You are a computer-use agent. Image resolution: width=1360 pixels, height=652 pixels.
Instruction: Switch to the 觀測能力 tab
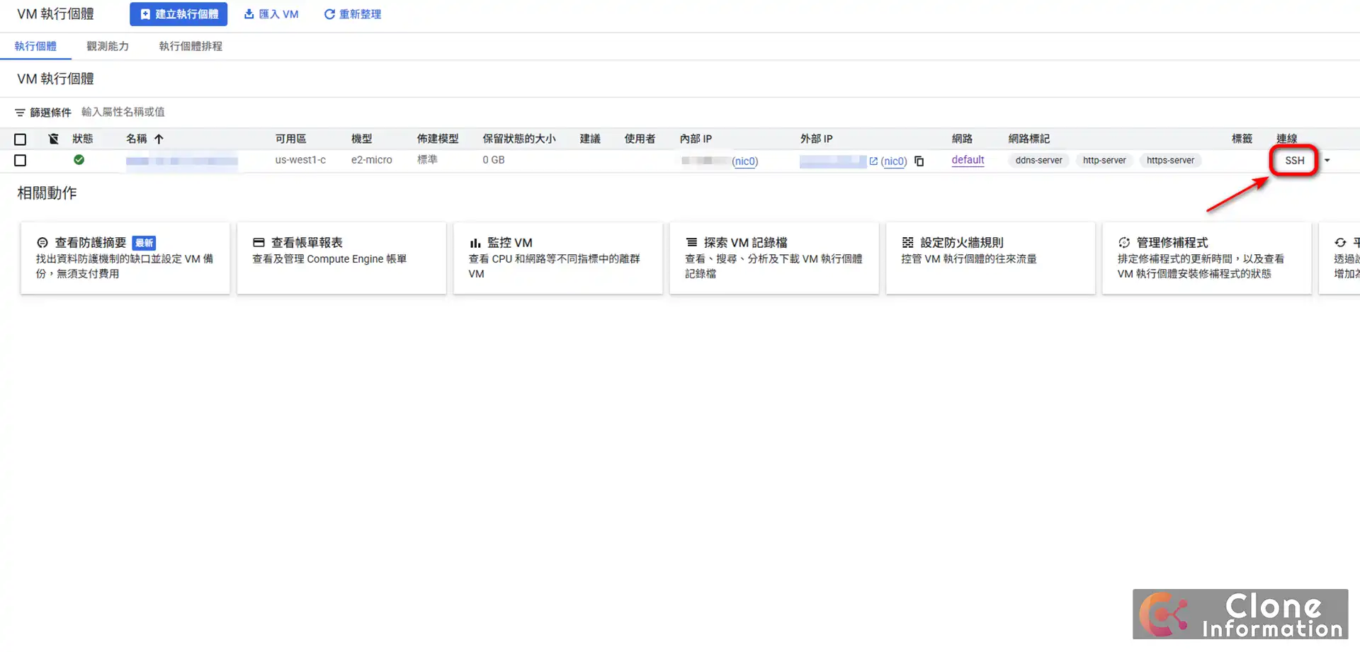click(107, 46)
